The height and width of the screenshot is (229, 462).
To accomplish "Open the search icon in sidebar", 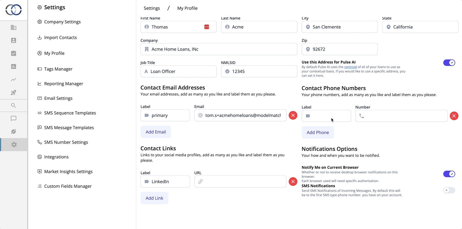I will coord(14,106).
